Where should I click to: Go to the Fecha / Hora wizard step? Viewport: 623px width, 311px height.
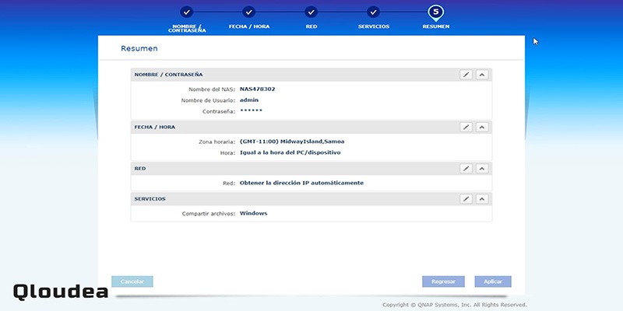click(x=249, y=12)
